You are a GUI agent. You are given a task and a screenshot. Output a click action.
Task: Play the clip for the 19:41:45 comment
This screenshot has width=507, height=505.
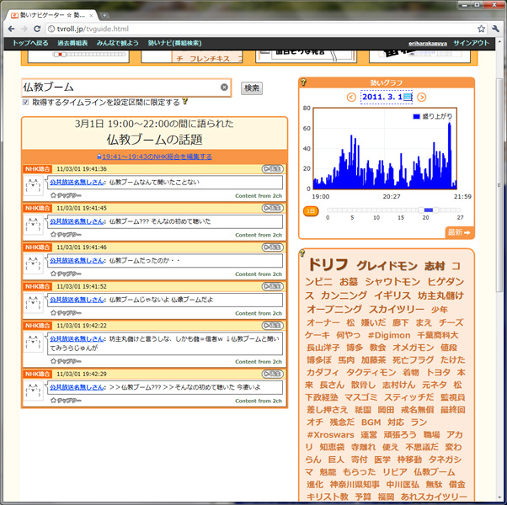(x=273, y=208)
